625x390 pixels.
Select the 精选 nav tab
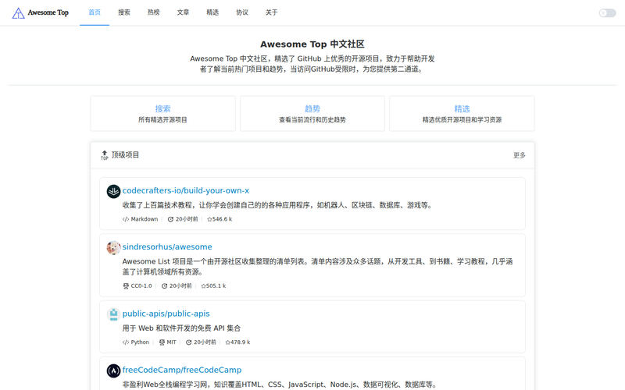point(212,12)
